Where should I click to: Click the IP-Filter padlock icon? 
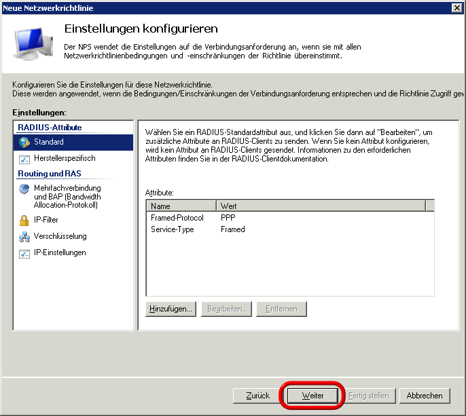(24, 221)
